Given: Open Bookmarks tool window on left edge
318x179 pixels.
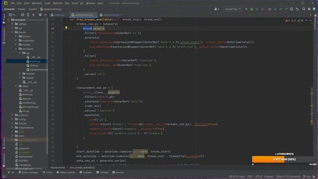Looking at the screenshot, I should pyautogui.click(x=4, y=160).
